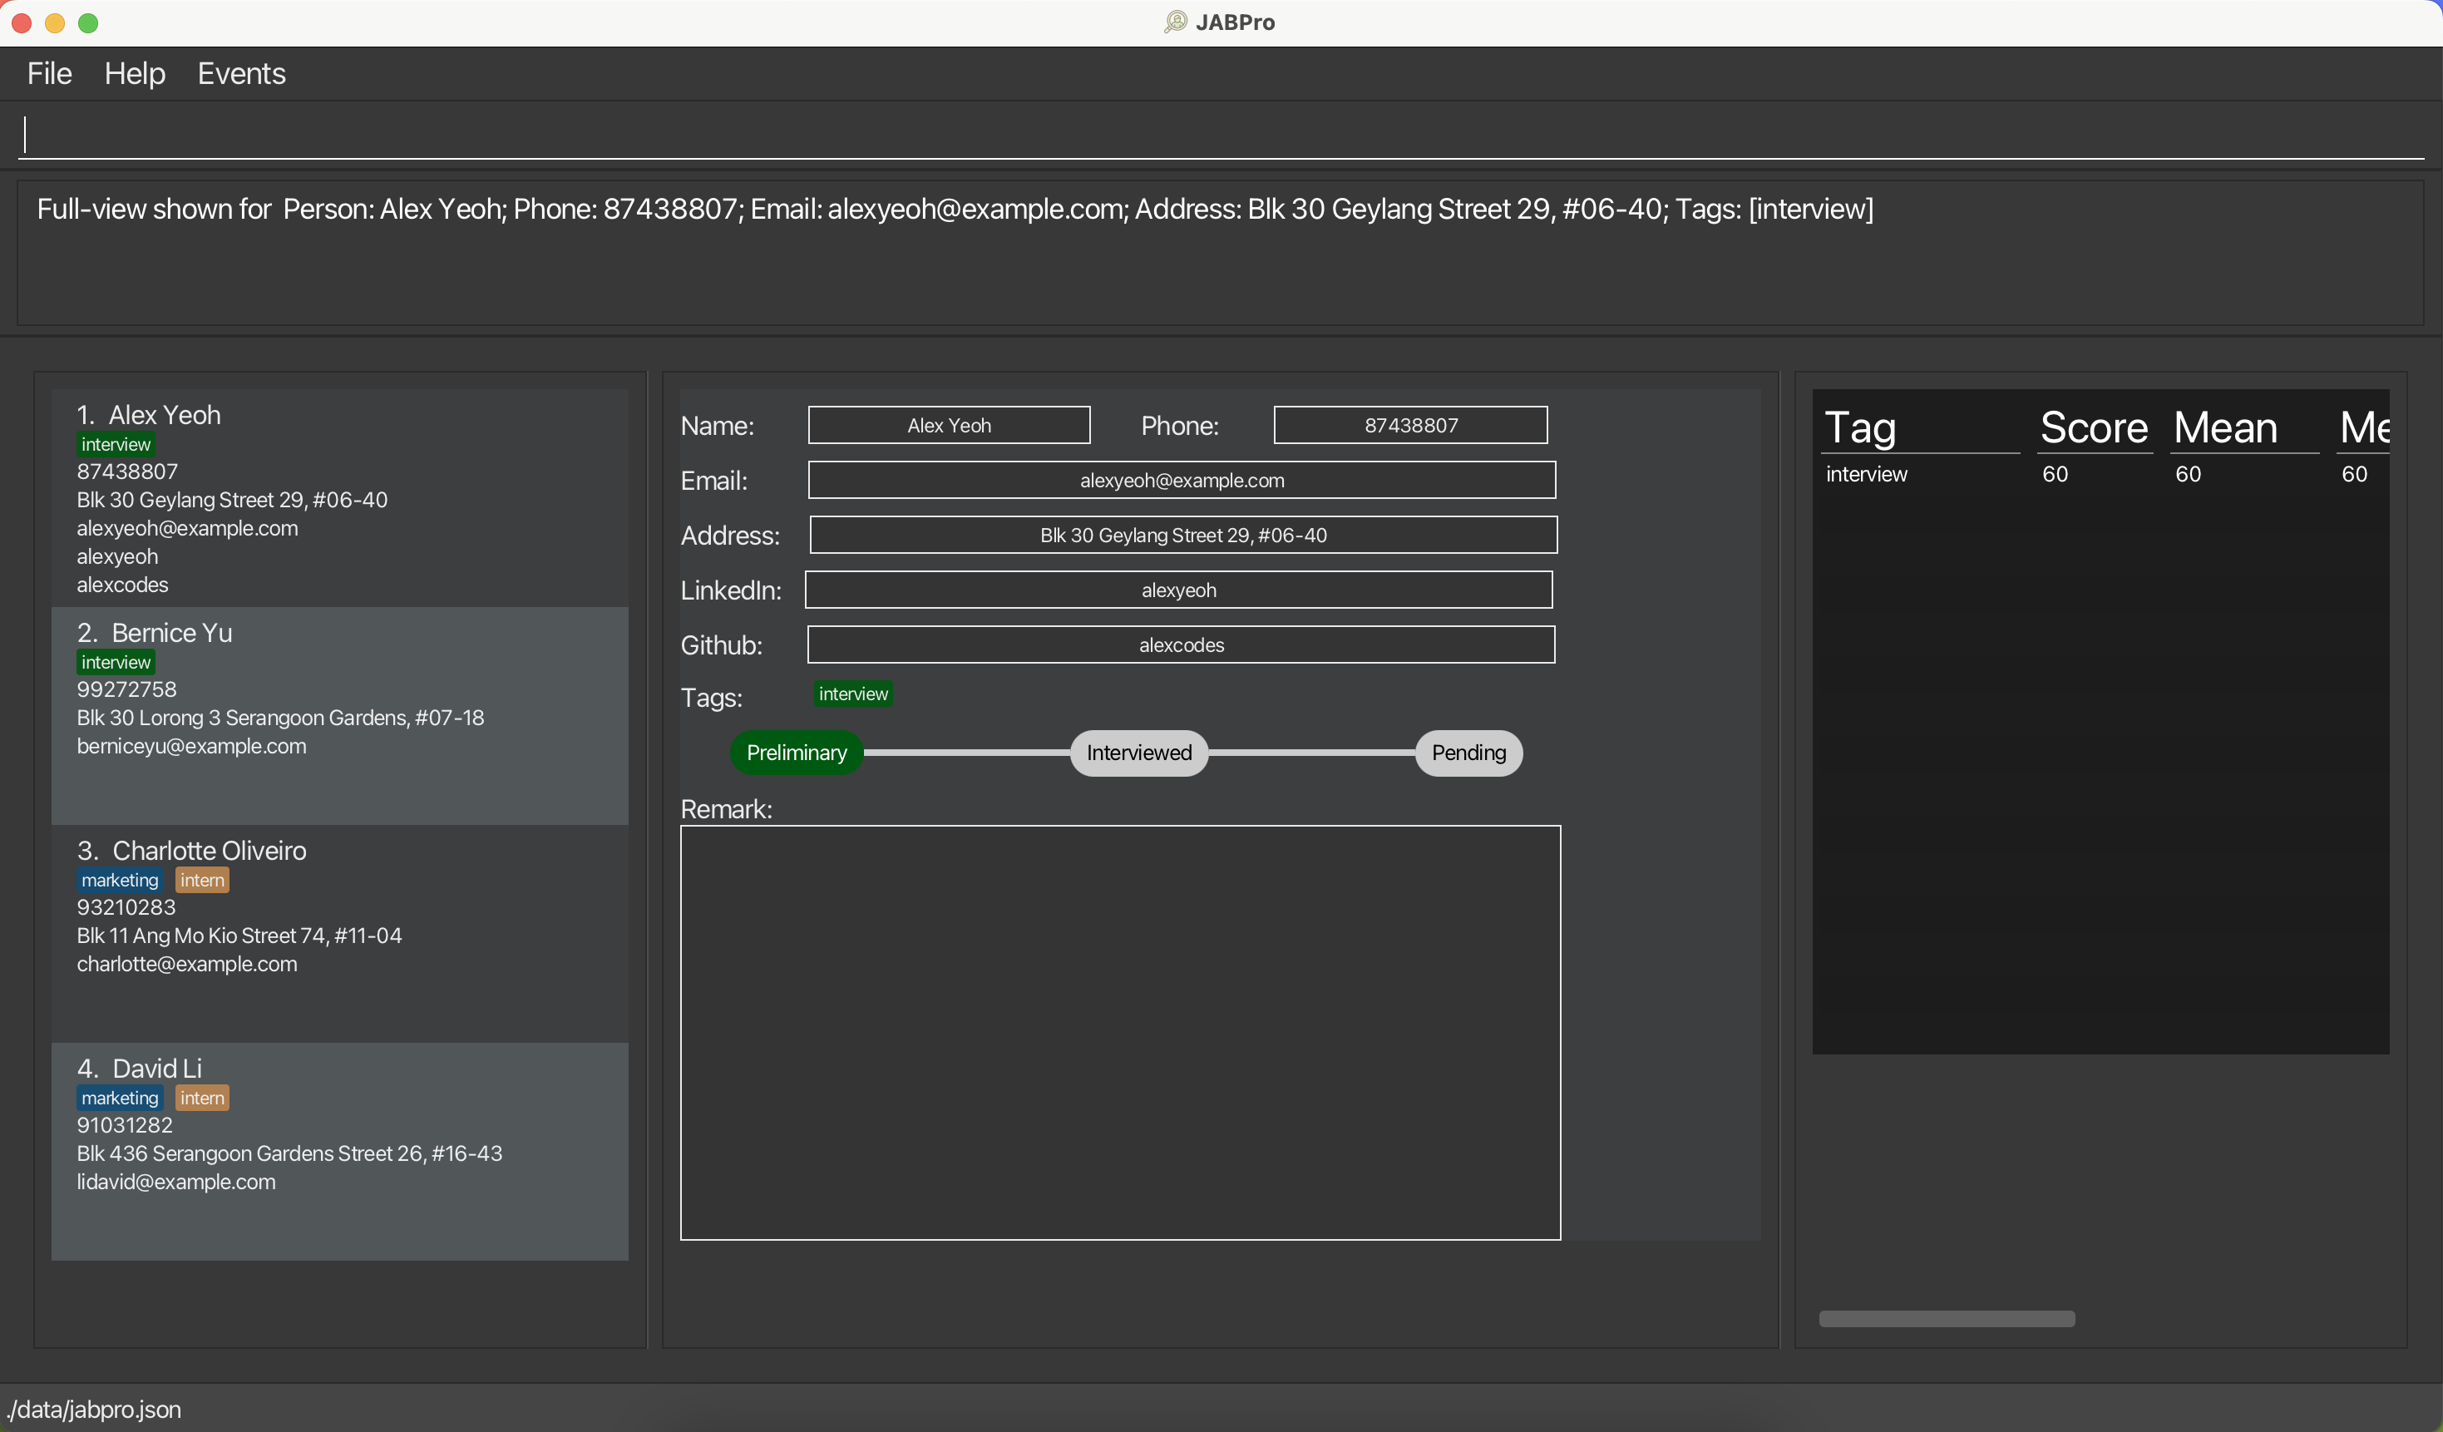The image size is (2443, 1432).
Task: Click the Tag column header
Action: coord(1859,427)
